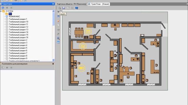
Task: Select Глобальный раздел 12 in the tree
Action: (19, 27)
